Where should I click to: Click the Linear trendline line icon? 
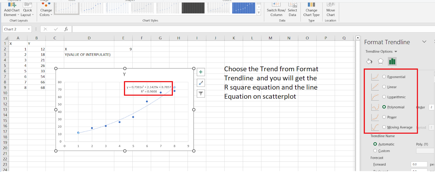tap(375, 87)
